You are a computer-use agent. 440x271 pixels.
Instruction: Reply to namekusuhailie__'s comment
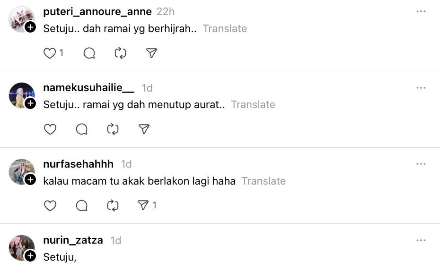click(82, 129)
